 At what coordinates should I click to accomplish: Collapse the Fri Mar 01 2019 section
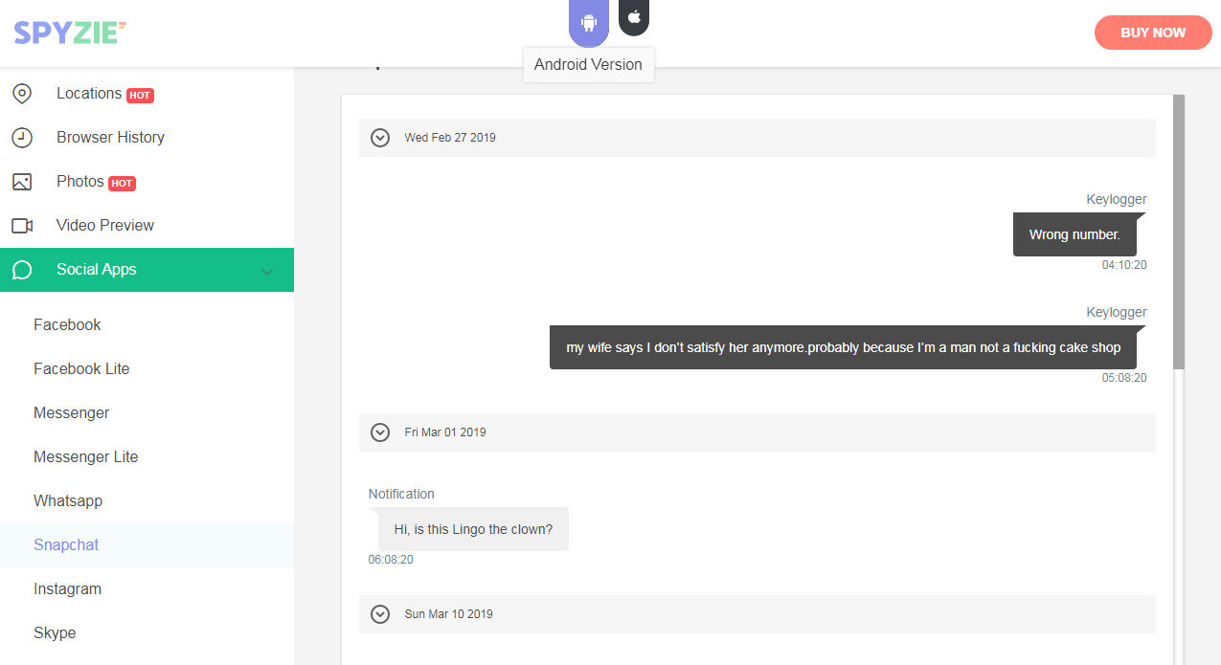pos(380,432)
